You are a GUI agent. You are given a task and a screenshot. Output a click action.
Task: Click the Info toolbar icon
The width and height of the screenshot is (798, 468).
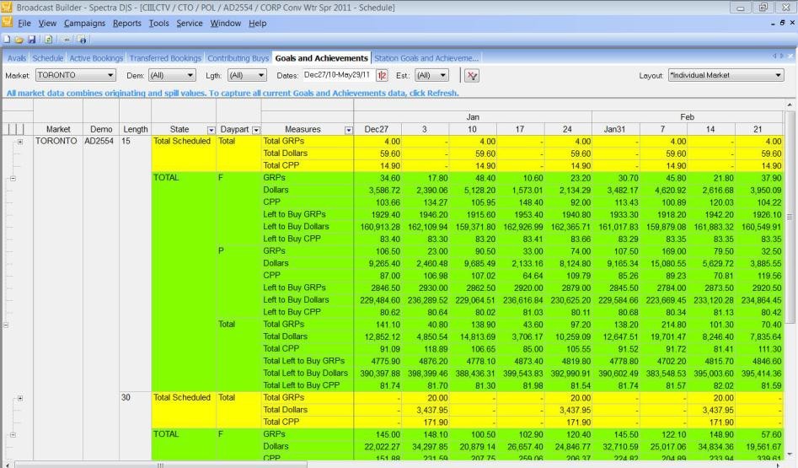click(x=83, y=40)
